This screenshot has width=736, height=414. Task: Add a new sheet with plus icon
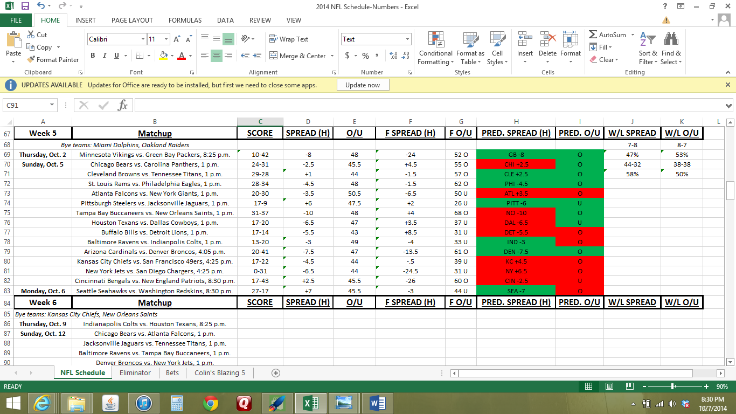pyautogui.click(x=276, y=372)
